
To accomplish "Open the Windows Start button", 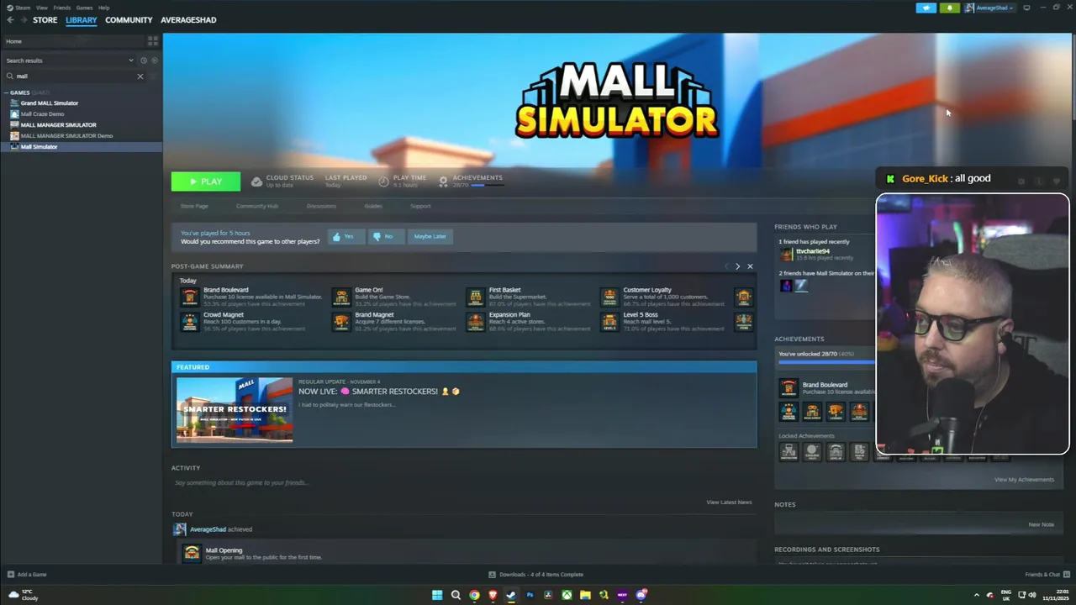I will 437,595.
